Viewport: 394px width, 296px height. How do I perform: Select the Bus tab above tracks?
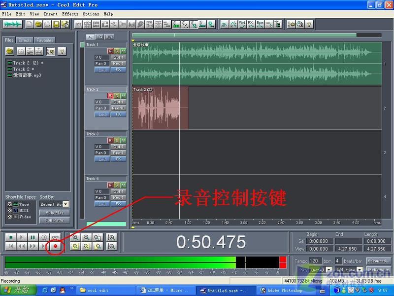109,37
